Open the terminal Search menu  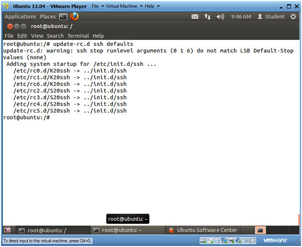55,36
